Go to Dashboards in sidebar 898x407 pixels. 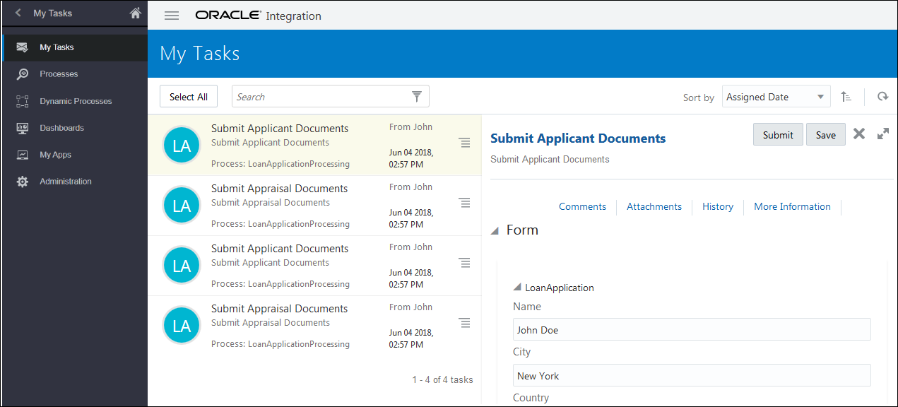pyautogui.click(x=61, y=128)
